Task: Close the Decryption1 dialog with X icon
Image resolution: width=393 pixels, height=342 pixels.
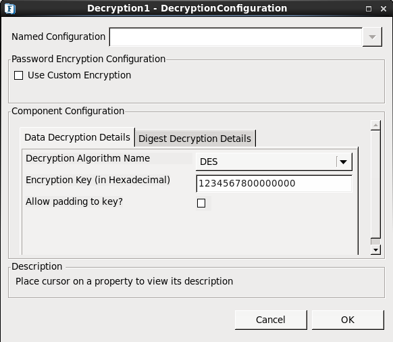Action: point(384,9)
